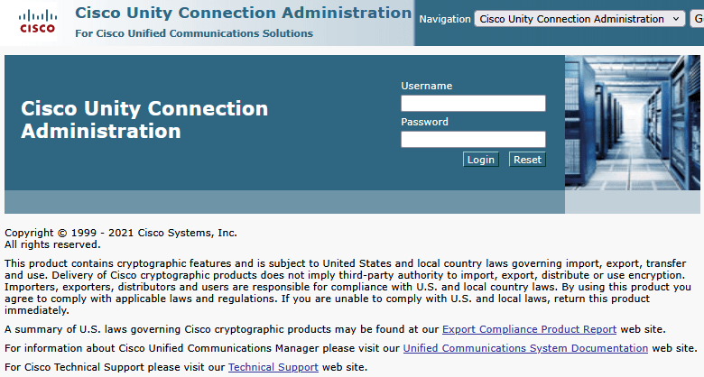
Task: Click the Login button
Action: point(480,160)
